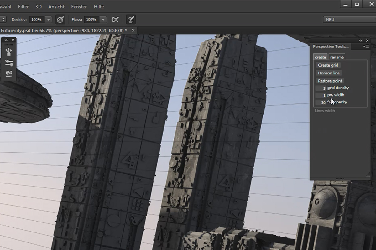Image resolution: width=376 pixels, height=250 pixels.
Task: Click the Horizon line button
Action: tap(329, 73)
